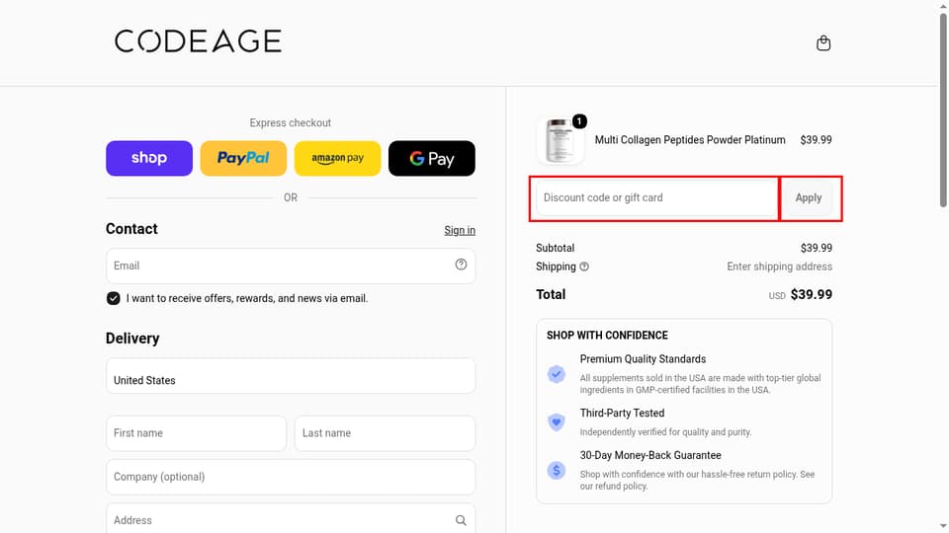Viewport: 949px width, 533px height.
Task: Open the United States country dropdown
Action: (x=291, y=376)
